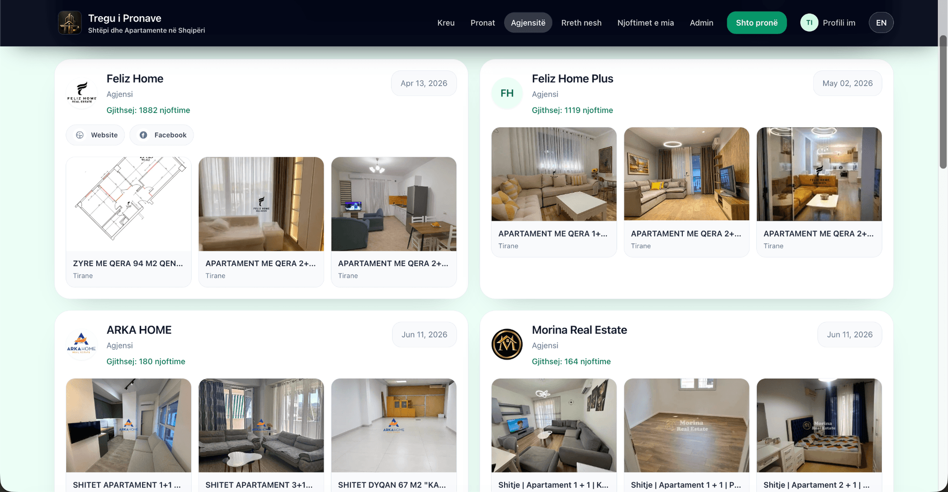
Task: Click 'APARTAMENT ME QERA 1+...' title
Action: [553, 234]
